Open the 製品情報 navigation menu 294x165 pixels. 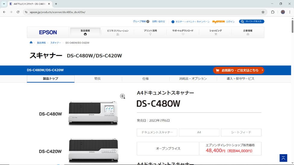coord(85,32)
